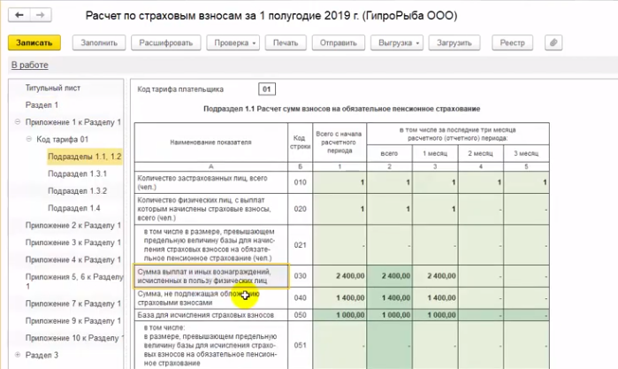This screenshot has height=369, width=618.
Task: Click the Расшифровать button
Action: click(x=165, y=42)
